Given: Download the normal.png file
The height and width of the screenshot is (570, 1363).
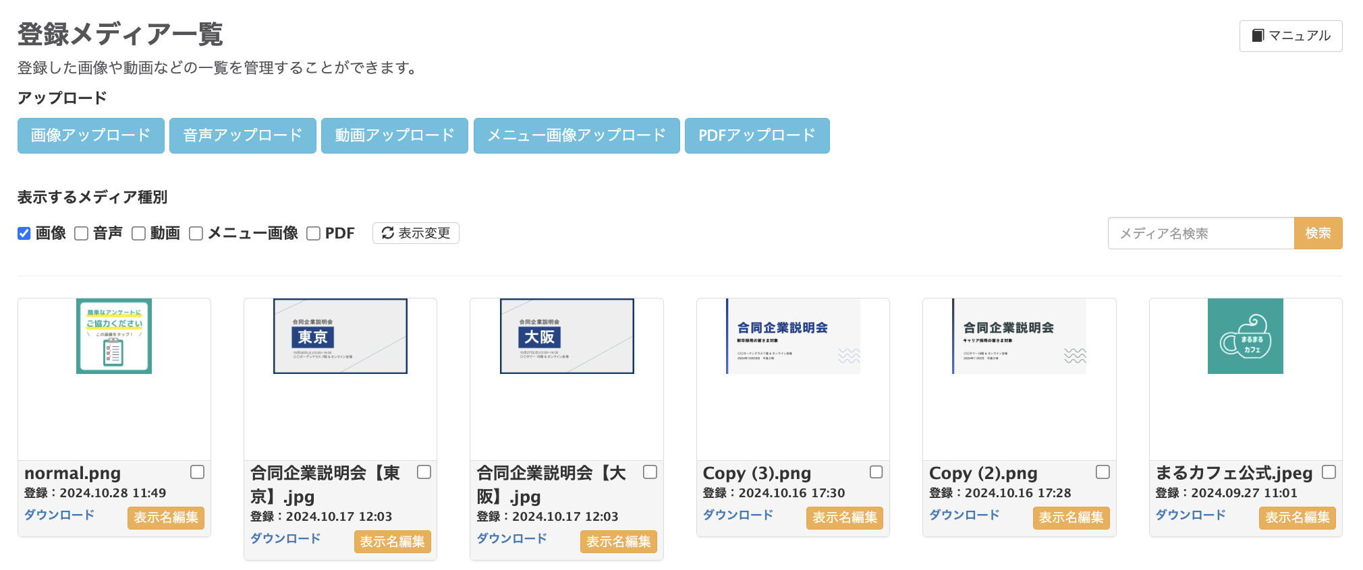Looking at the screenshot, I should click(x=59, y=515).
